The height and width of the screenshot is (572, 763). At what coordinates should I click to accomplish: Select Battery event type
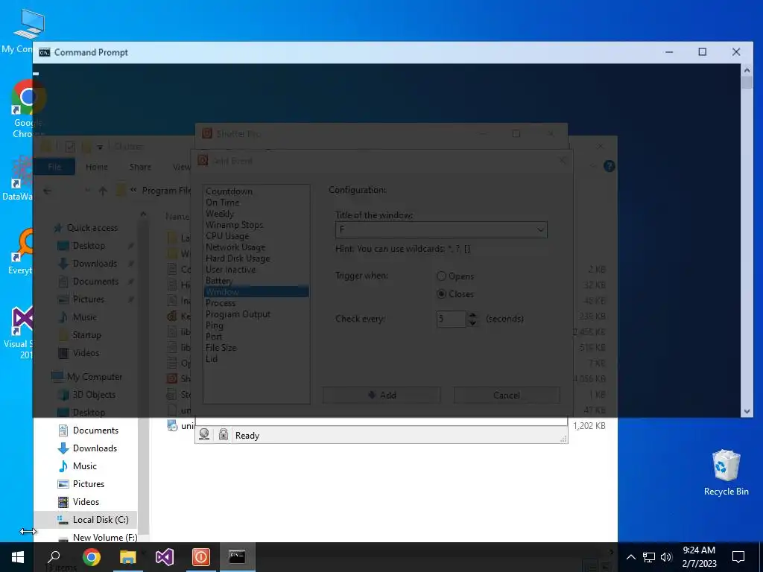(x=219, y=281)
